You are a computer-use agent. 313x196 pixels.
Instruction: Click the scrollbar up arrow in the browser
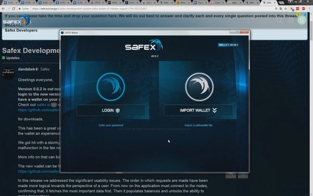[311, 14]
